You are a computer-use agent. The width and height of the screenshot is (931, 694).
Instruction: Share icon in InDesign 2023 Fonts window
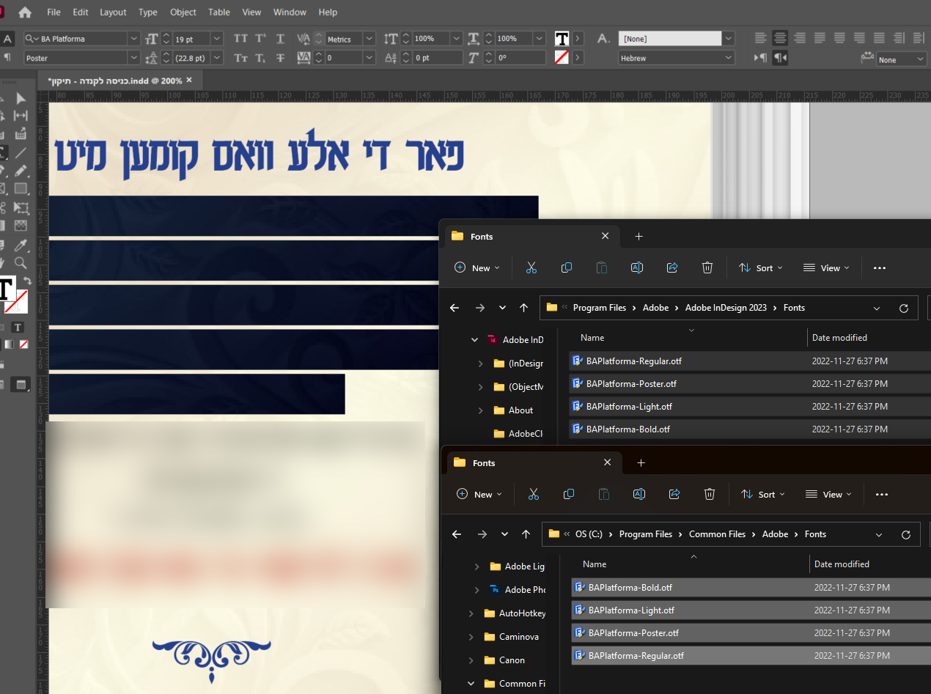click(672, 267)
